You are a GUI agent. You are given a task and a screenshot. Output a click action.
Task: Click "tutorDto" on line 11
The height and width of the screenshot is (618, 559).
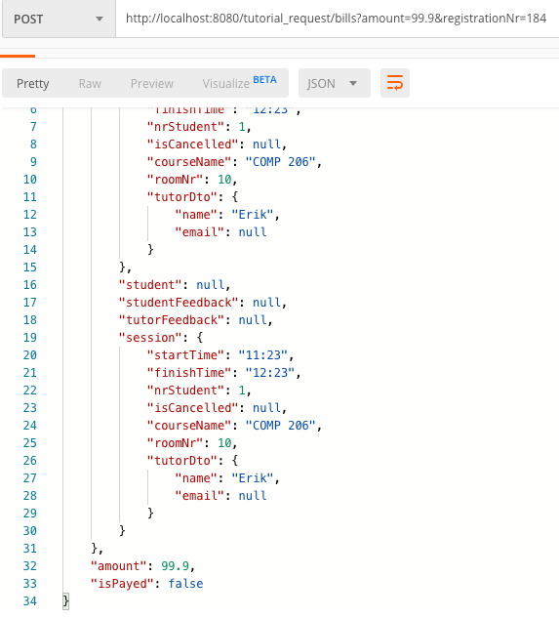[x=182, y=197]
